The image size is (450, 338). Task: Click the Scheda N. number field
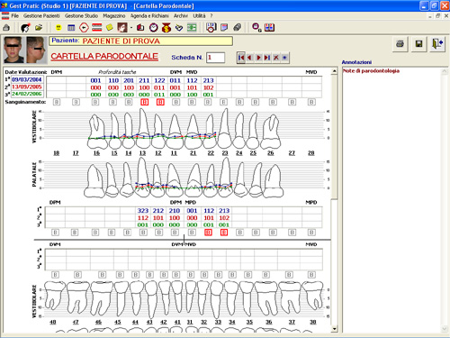coord(215,58)
